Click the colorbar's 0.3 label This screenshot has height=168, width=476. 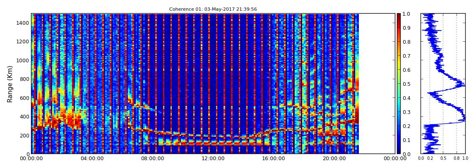click(407, 112)
